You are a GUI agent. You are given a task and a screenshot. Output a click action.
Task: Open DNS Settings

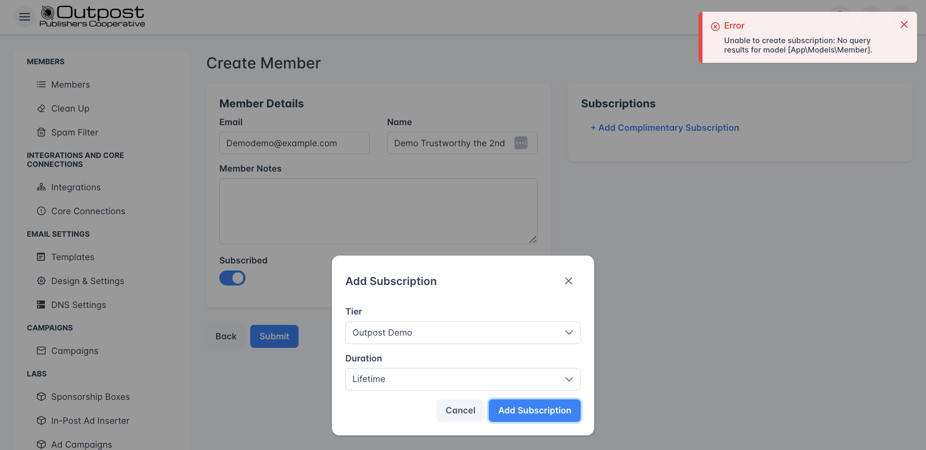[x=79, y=305]
